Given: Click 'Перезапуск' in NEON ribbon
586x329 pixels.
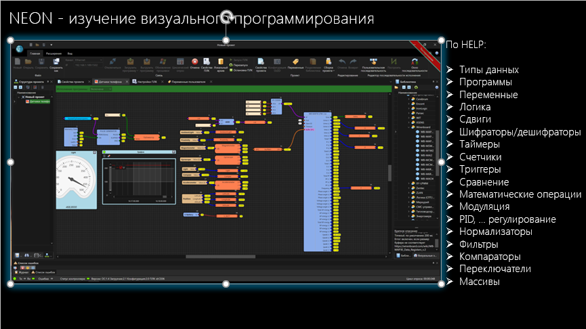Looking at the screenshot, I should coord(238,65).
